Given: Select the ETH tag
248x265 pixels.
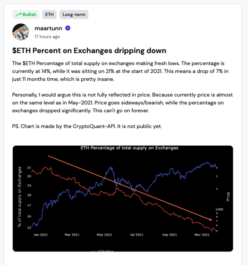Looking at the screenshot, I should tap(49, 15).
